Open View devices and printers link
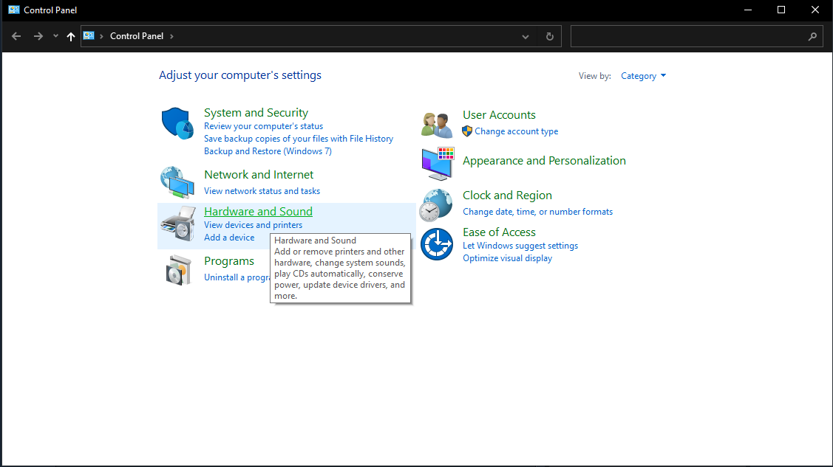 pos(253,225)
